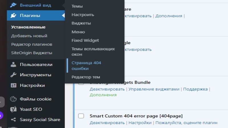Tick the Smart Custom 404 error page checkbox
The image size is (228, 128).
[81, 116]
